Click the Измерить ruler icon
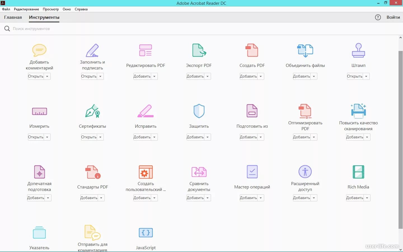 [39, 111]
